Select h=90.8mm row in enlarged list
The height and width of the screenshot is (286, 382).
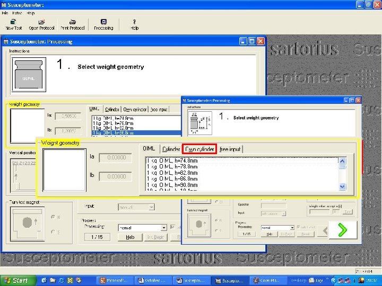(x=241, y=185)
